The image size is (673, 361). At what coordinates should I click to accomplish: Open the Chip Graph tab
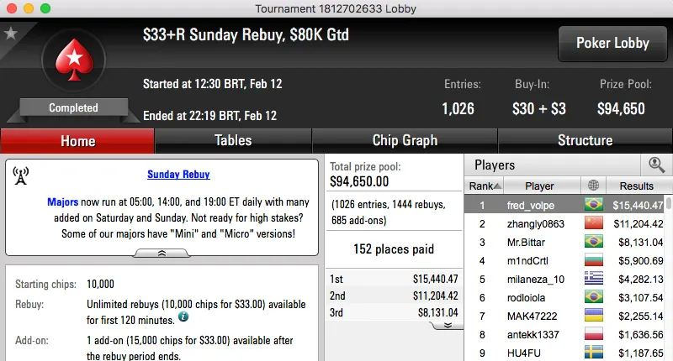pos(405,140)
